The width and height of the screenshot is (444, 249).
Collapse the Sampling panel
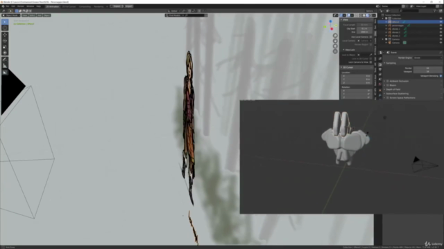(x=391, y=63)
